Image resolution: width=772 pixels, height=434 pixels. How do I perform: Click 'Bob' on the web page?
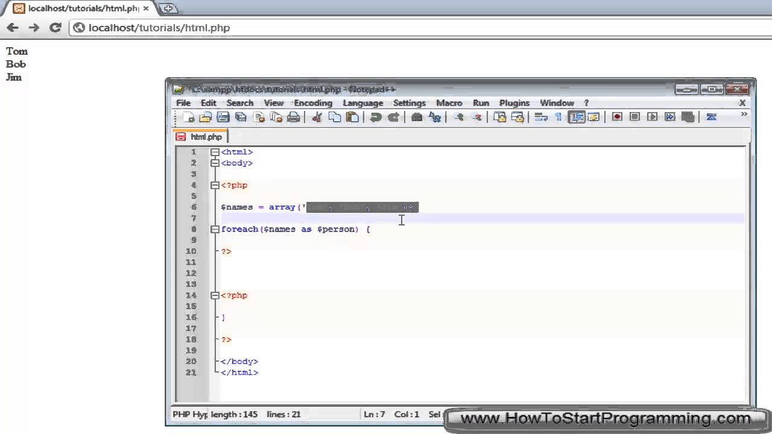pos(16,64)
